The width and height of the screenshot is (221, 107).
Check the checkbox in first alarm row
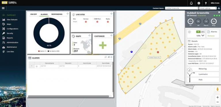[x=37, y=66]
